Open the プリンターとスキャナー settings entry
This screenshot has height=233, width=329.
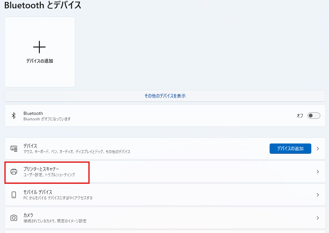pyautogui.click(x=41, y=169)
